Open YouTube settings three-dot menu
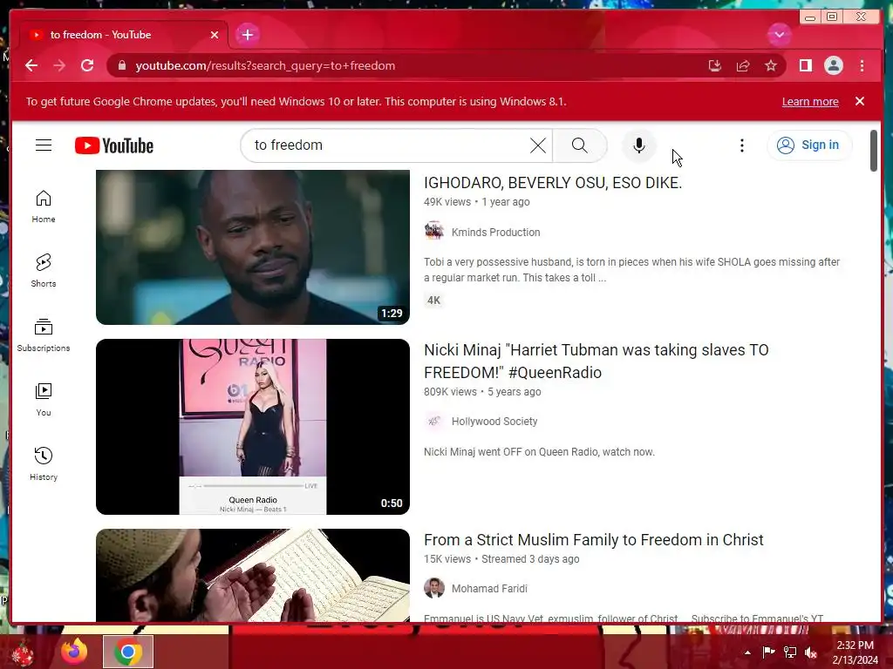The height and width of the screenshot is (669, 893). [x=741, y=145]
